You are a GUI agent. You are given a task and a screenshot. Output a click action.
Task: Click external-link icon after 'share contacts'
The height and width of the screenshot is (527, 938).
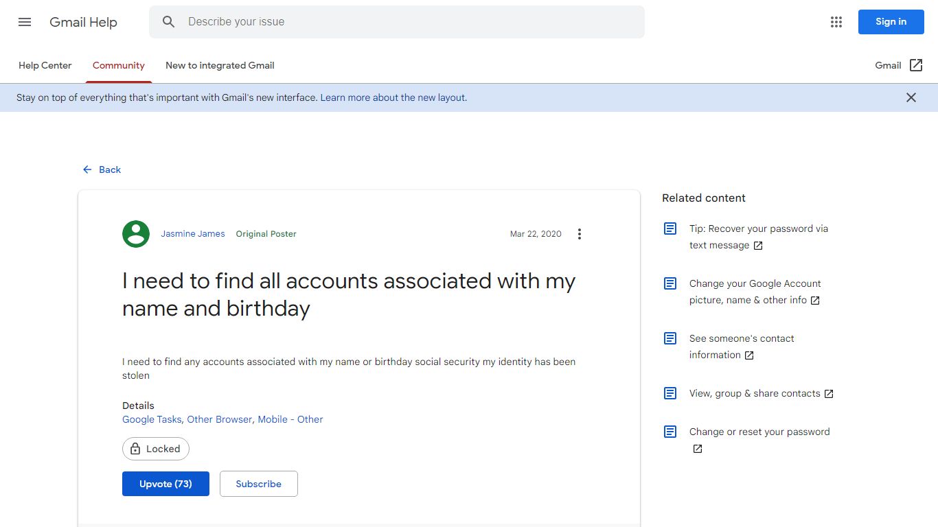[x=829, y=394]
